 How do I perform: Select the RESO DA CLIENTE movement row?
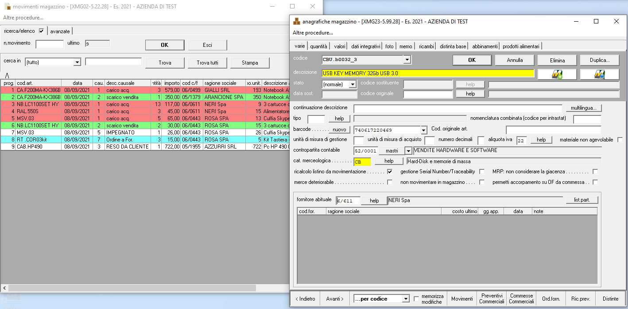click(x=145, y=147)
